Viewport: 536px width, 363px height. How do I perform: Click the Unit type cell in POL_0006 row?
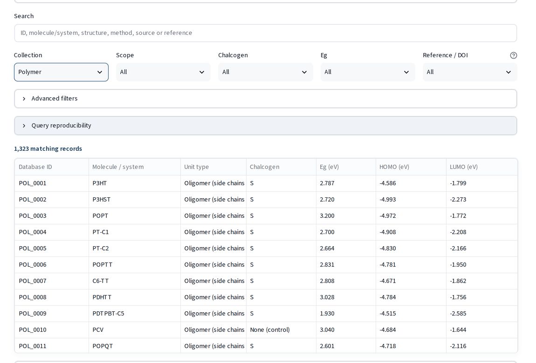213,265
